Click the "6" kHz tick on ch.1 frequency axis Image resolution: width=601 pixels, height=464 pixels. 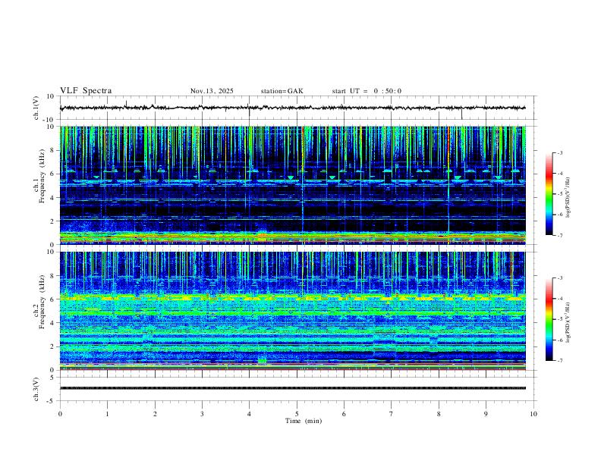pos(53,174)
